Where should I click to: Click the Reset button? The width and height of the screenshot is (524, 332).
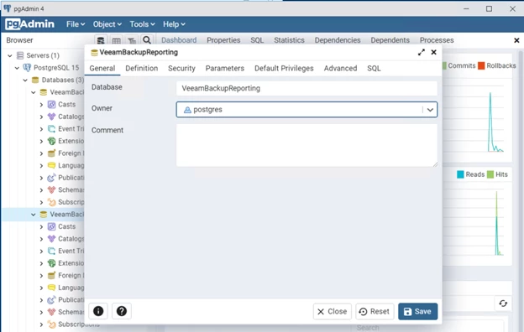[375, 311]
